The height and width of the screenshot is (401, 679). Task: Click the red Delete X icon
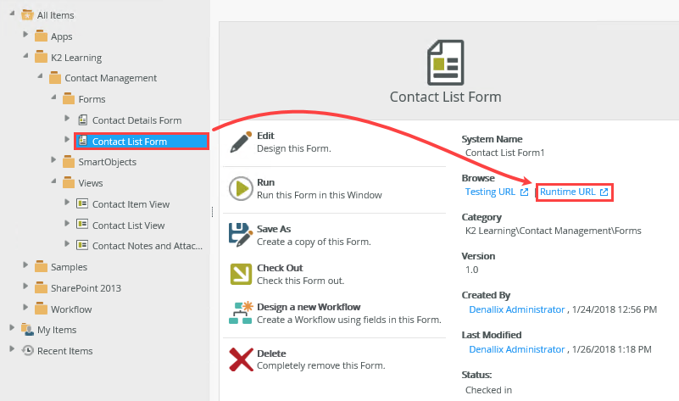(x=241, y=359)
